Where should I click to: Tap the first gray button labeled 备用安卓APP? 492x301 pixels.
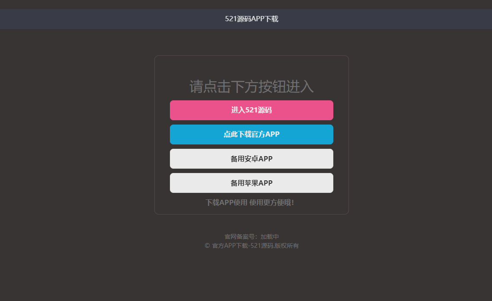251,159
